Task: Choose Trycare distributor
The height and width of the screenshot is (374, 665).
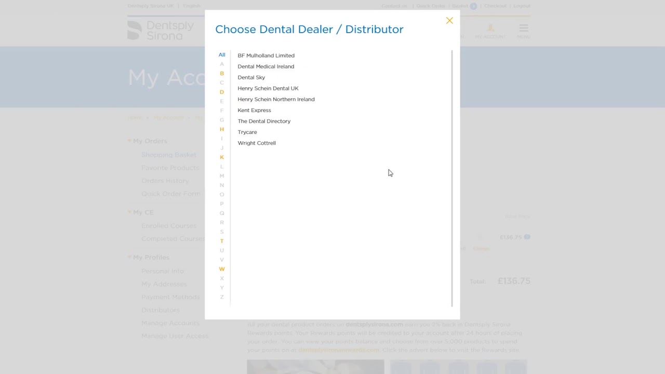Action: [247, 132]
